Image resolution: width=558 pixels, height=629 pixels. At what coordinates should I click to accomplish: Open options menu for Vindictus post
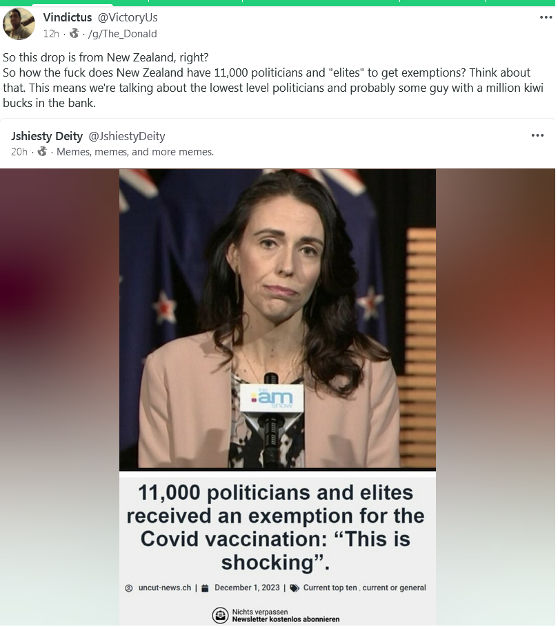point(546,17)
